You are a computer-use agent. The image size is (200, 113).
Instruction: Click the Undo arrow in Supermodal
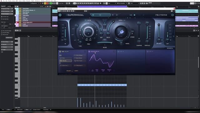[x=135, y=15]
